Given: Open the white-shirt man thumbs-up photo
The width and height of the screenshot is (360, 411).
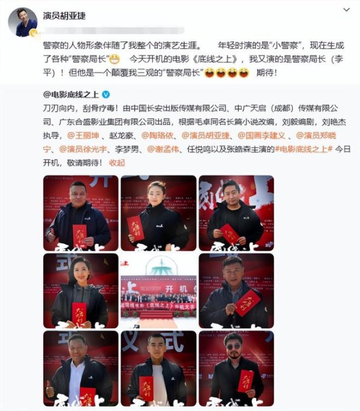Looking at the screenshot, I should (81, 368).
